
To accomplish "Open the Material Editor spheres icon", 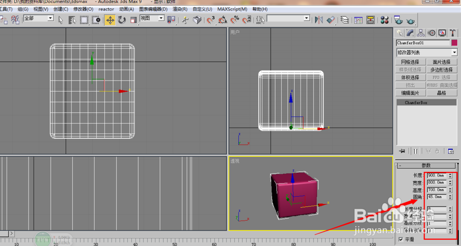I will [384, 20].
